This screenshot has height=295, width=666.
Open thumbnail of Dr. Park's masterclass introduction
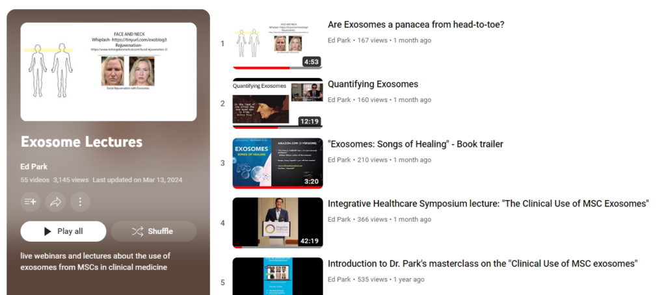click(x=278, y=276)
